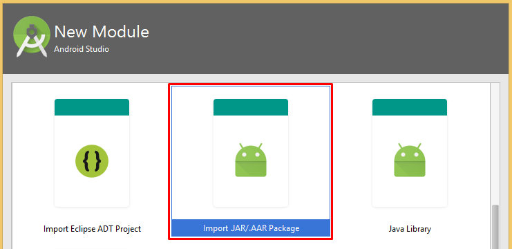Click the Android robot icon for .JAR/.AAR

[x=251, y=160]
